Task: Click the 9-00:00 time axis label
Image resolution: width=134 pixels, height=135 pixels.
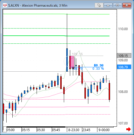Action: (104, 130)
